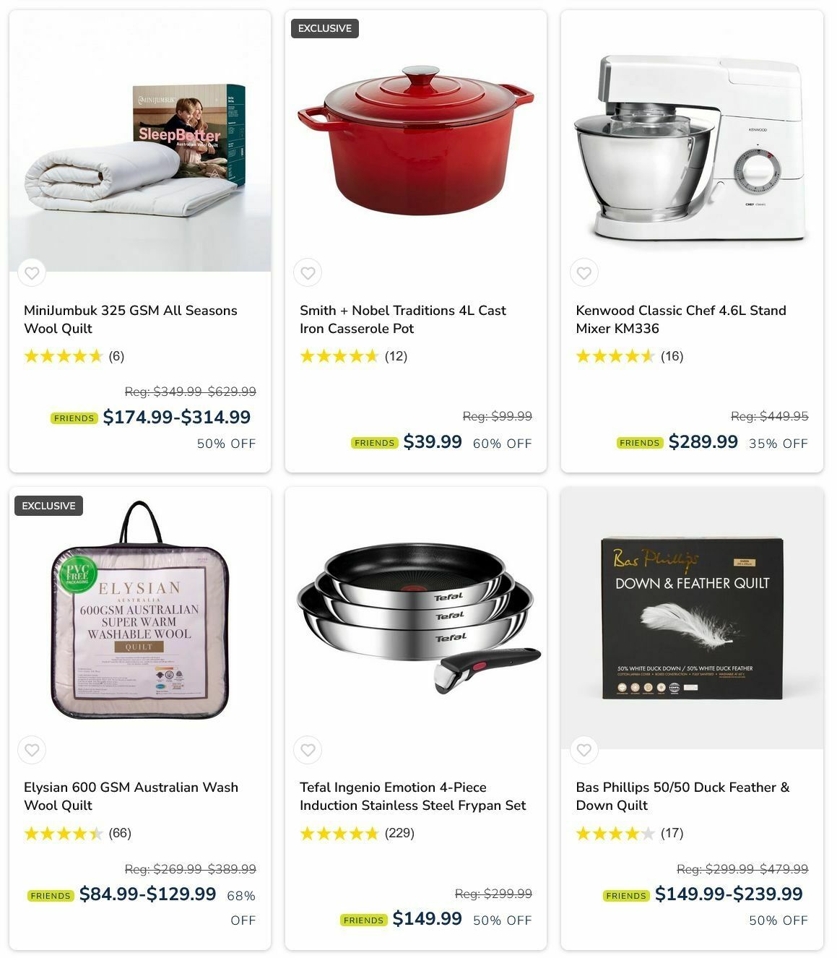Save Kenwood Stand Mixer to wishlist
This screenshot has height=958, width=837.
[x=584, y=273]
